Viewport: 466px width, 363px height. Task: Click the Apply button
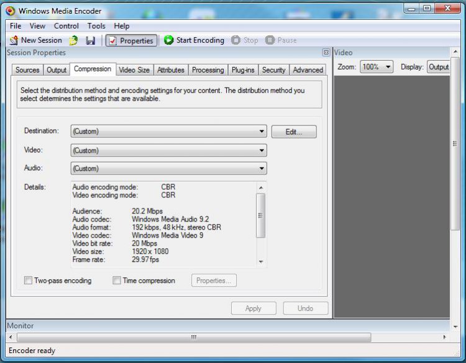tap(254, 308)
